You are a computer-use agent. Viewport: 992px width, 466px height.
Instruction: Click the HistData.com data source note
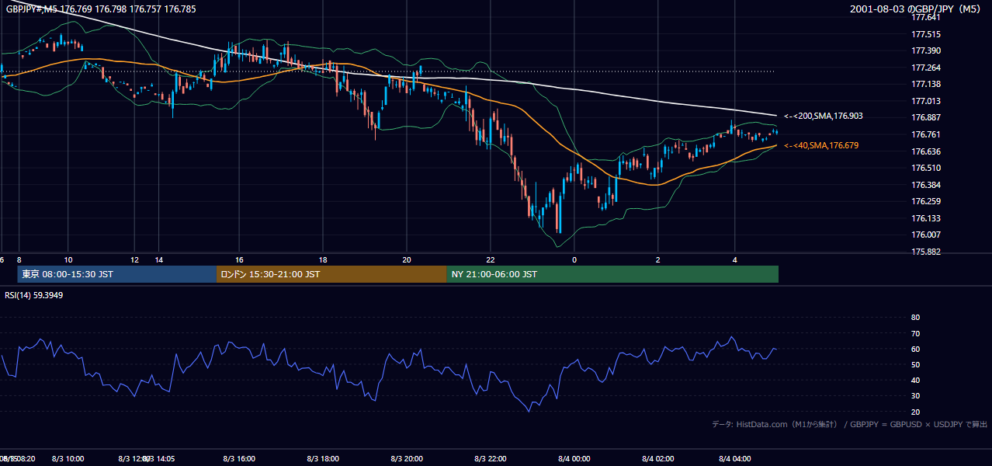(850, 424)
